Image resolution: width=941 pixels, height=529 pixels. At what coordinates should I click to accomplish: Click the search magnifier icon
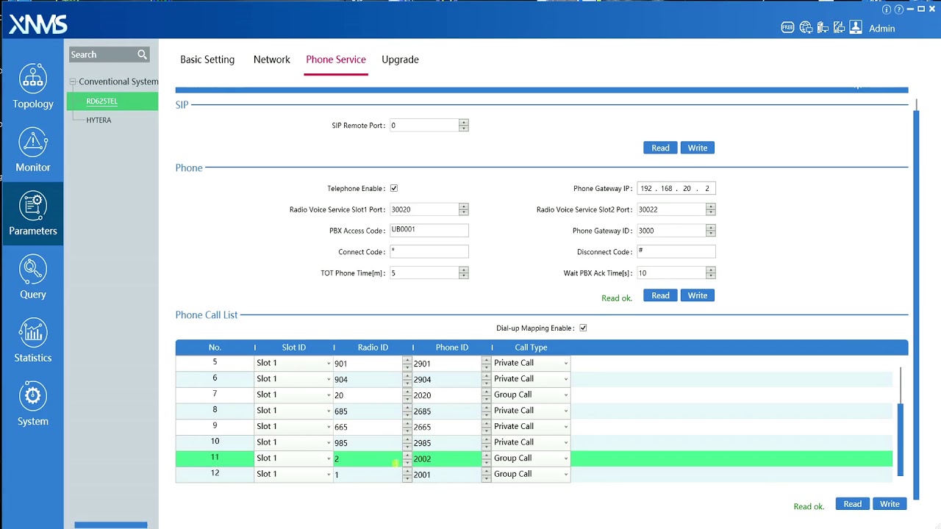point(142,54)
